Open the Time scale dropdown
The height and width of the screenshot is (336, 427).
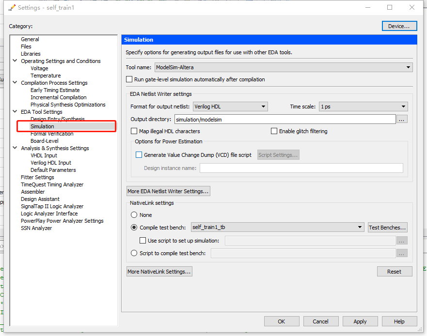364,107
